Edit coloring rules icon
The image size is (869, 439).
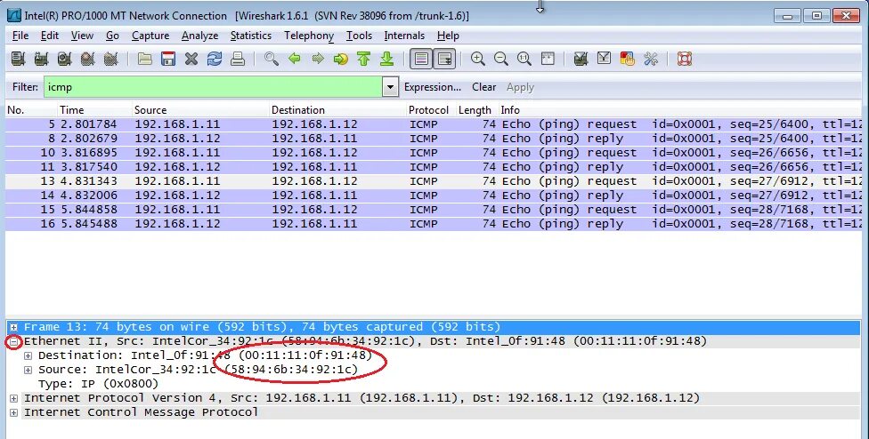click(x=628, y=59)
